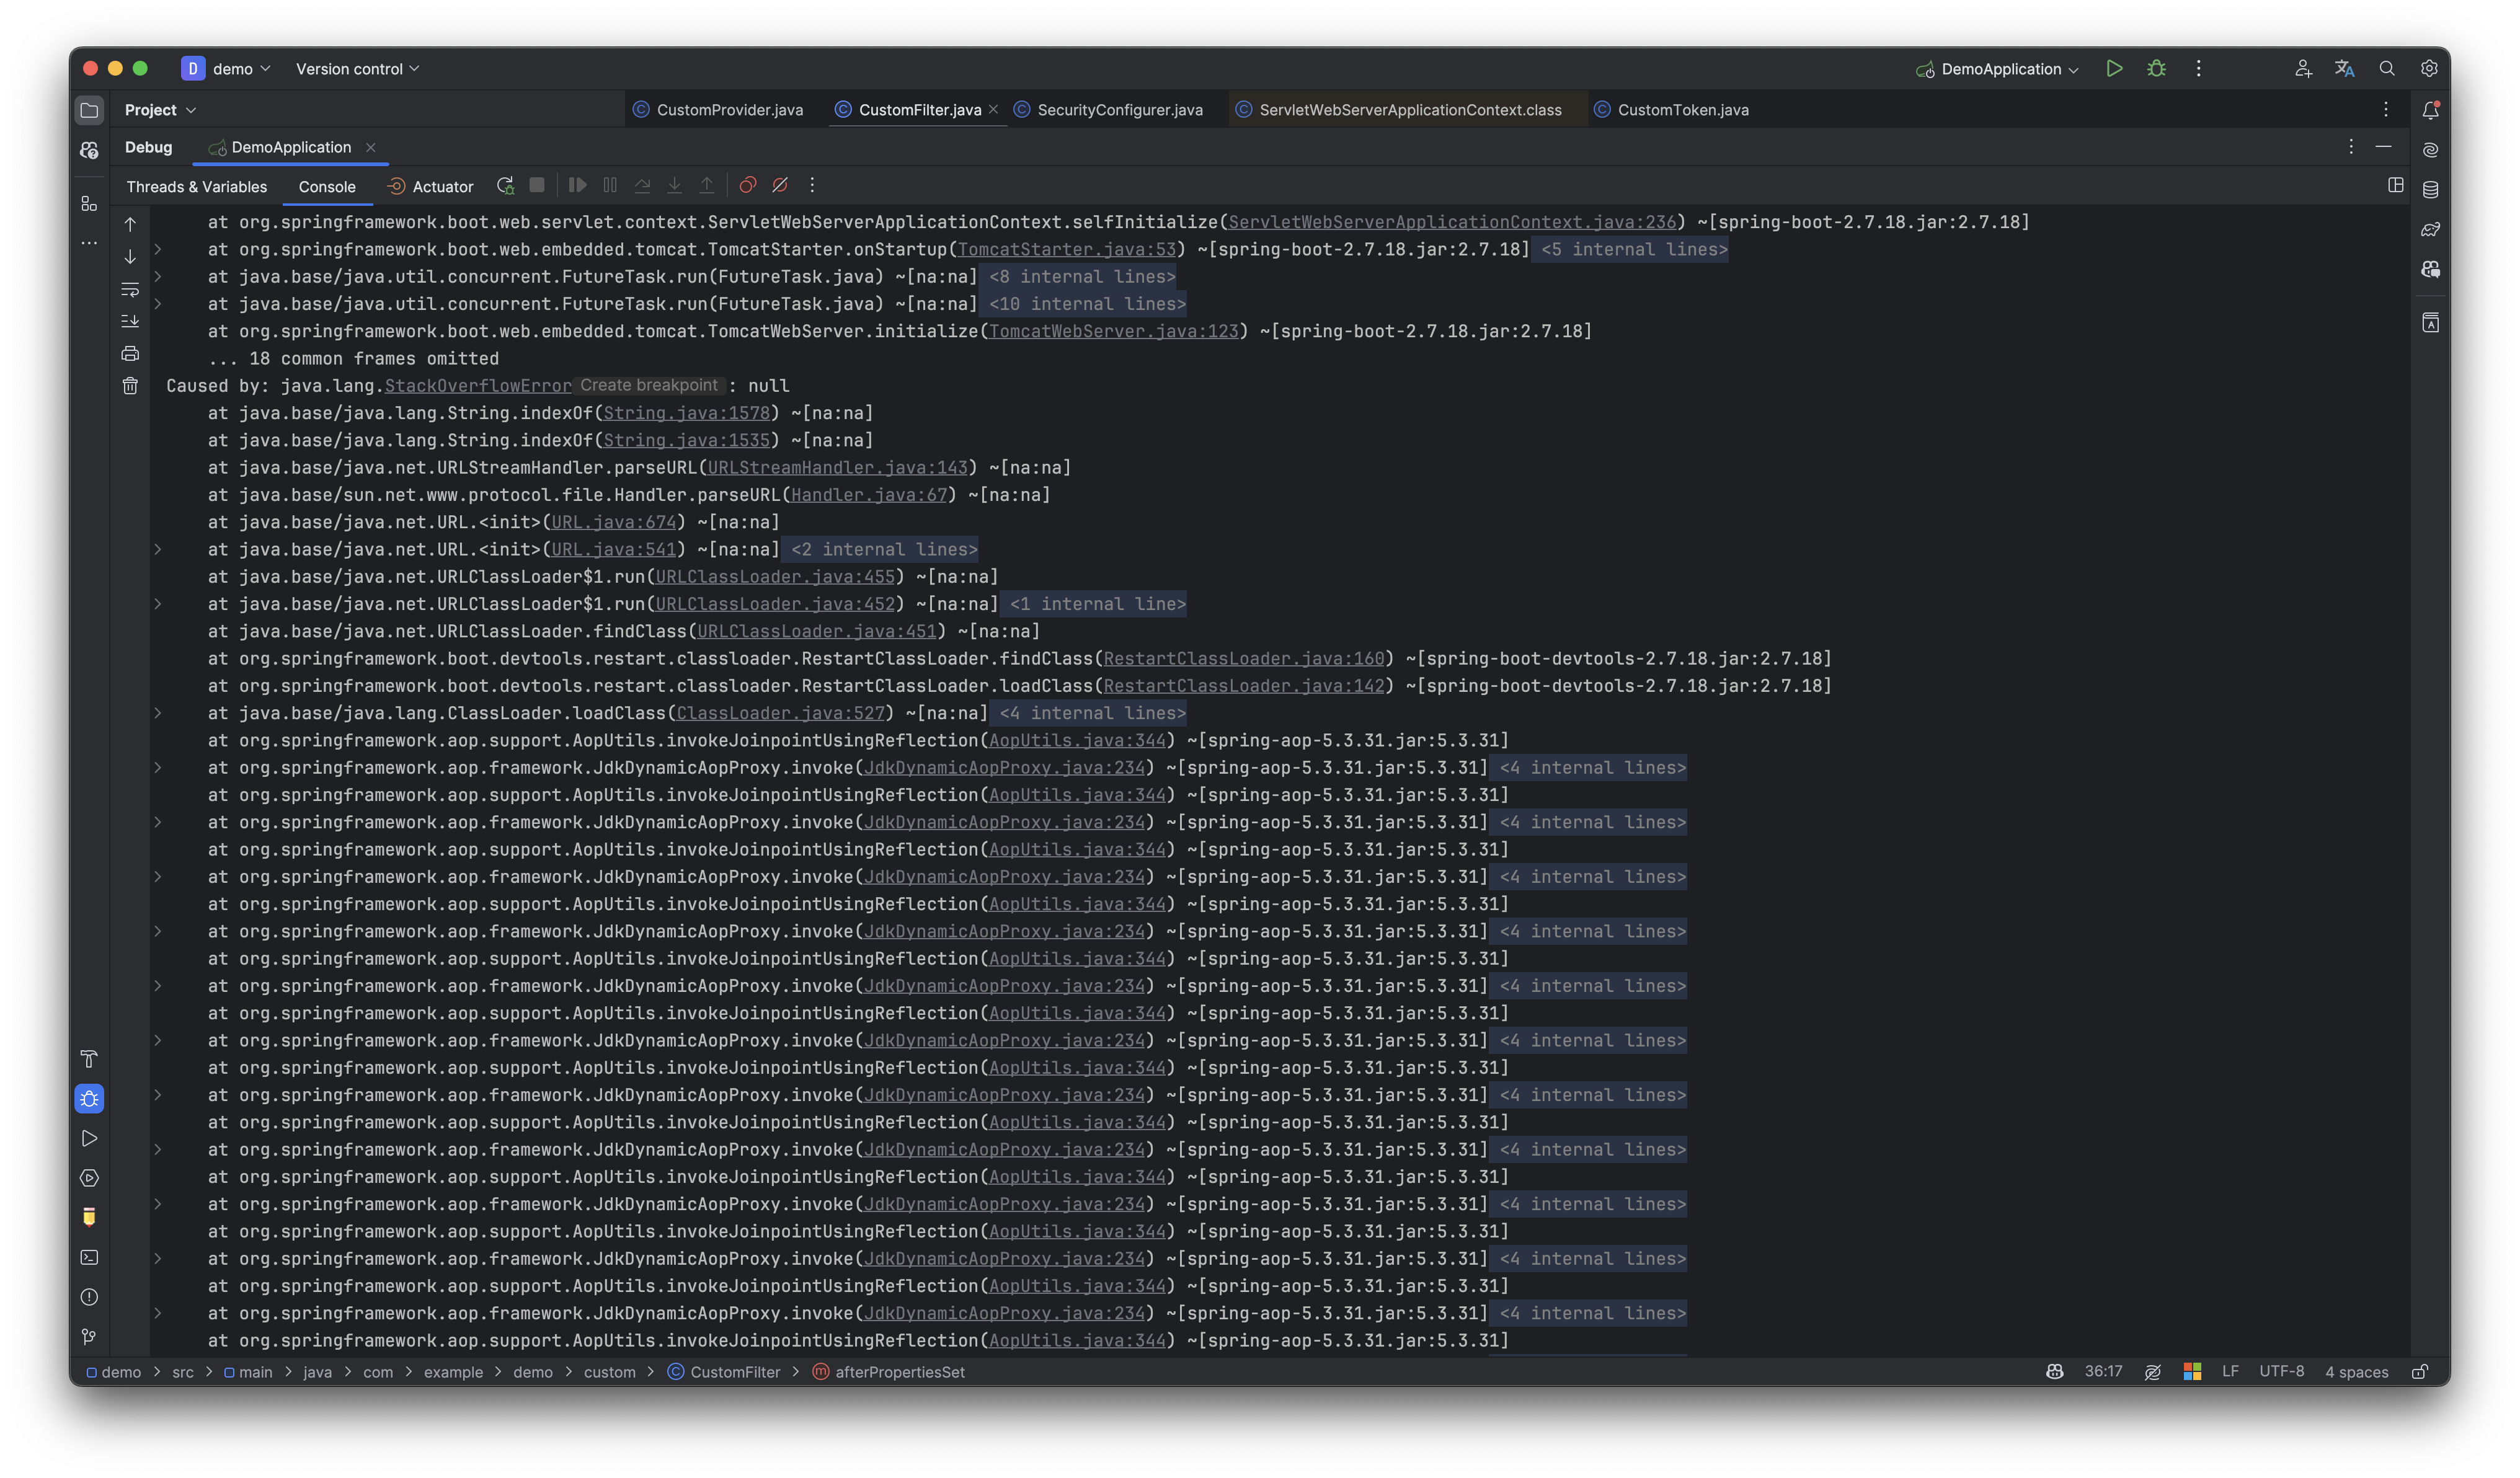
Task: Open the Version control dropdown
Action: (355, 68)
